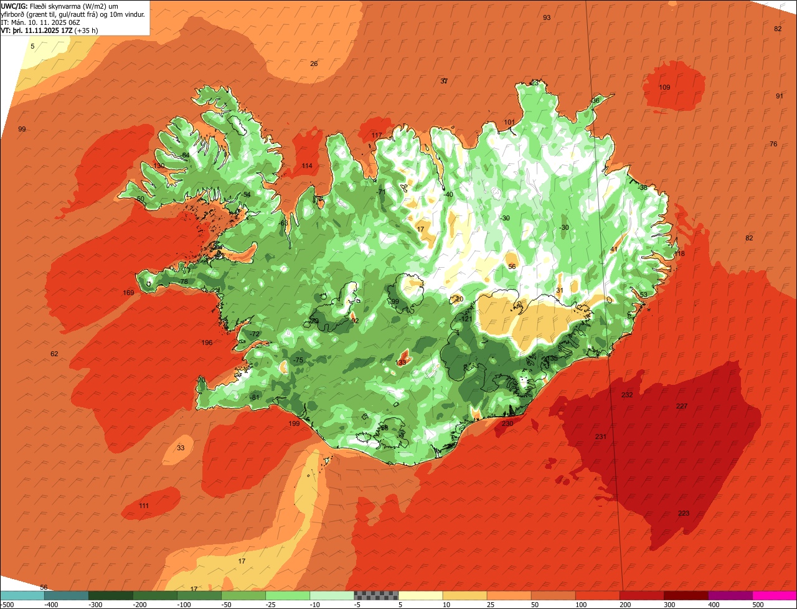Click the '500' label on the legend scale
797x609 pixels.
click(x=758, y=605)
